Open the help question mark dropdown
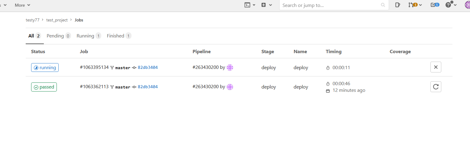 pos(451,5)
